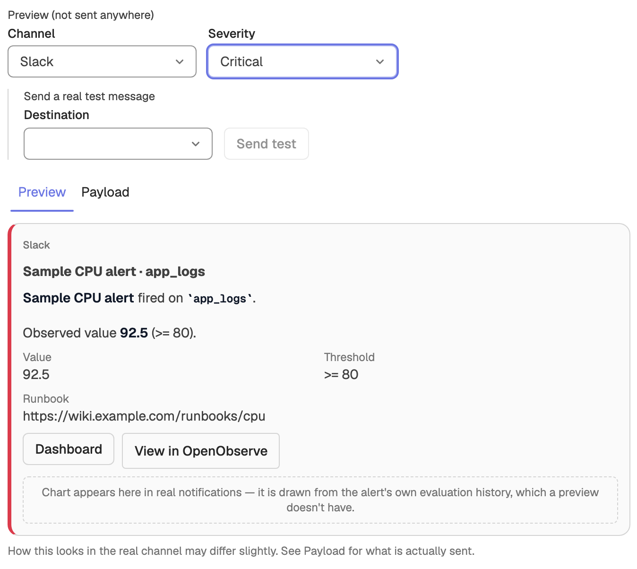
Task: Click the 'Preview (not sent anywhere)' heading
Action: (x=81, y=15)
